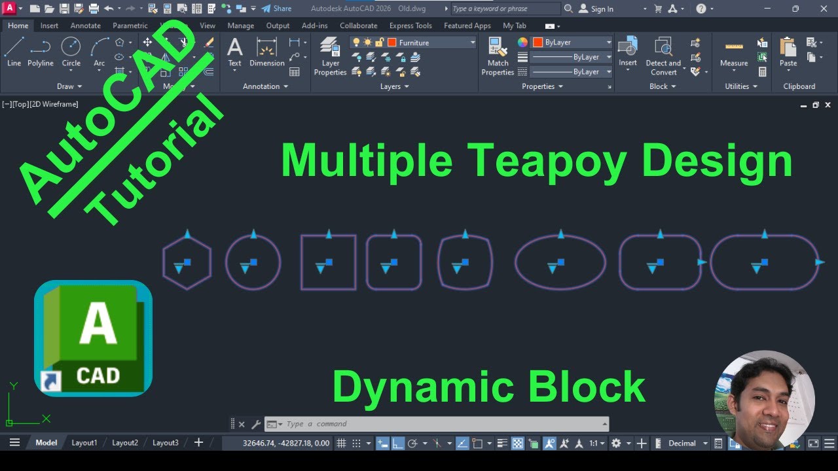Launch Match Properties tool
Viewport: 838px width, 471px height.
pyautogui.click(x=498, y=56)
